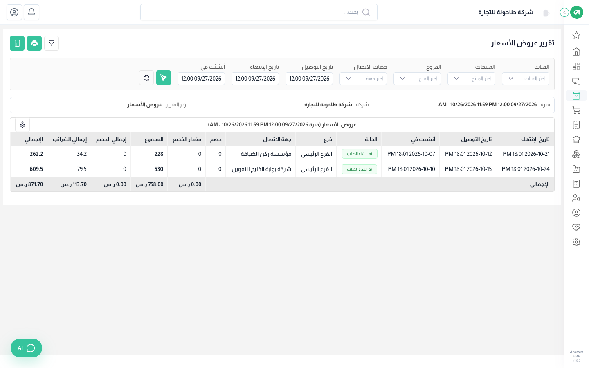Screen dimensions: 589x368
Task: Open the chef hat icon in sidebar
Action: [x=576, y=139]
